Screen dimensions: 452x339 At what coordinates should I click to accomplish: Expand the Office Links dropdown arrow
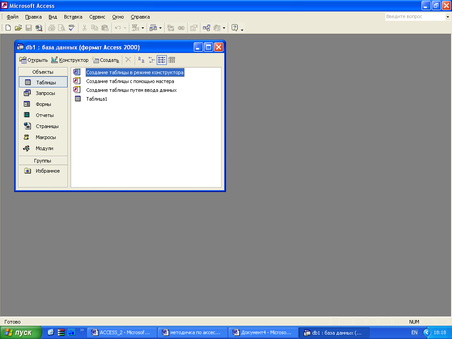(x=143, y=28)
